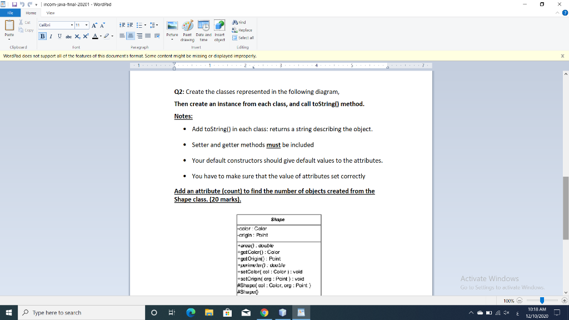Justify text alignment

pos(148,36)
